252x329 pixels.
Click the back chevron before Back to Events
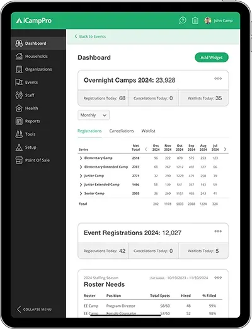point(76,37)
